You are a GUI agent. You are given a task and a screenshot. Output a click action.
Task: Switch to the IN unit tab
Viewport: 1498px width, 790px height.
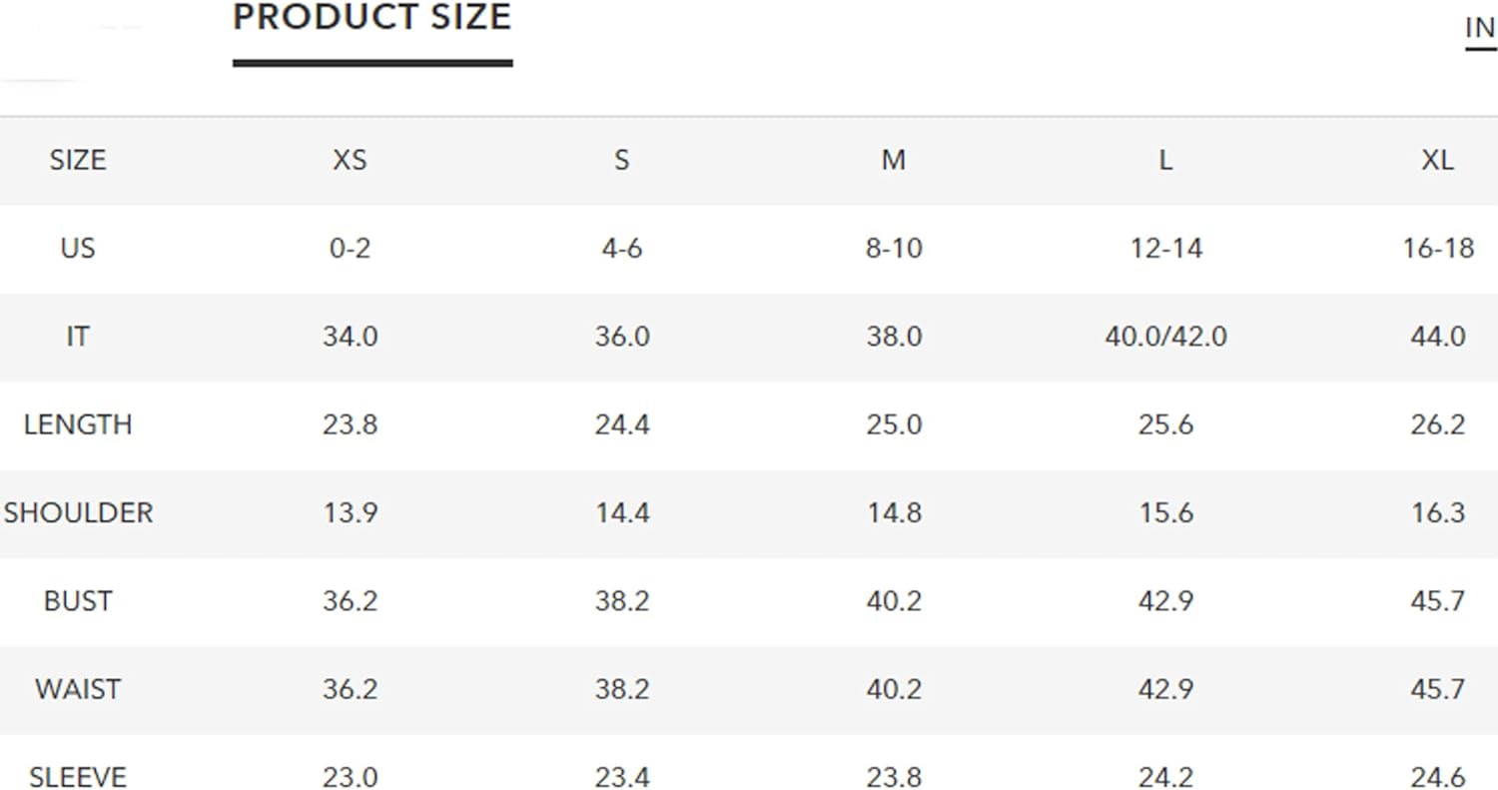(1480, 28)
